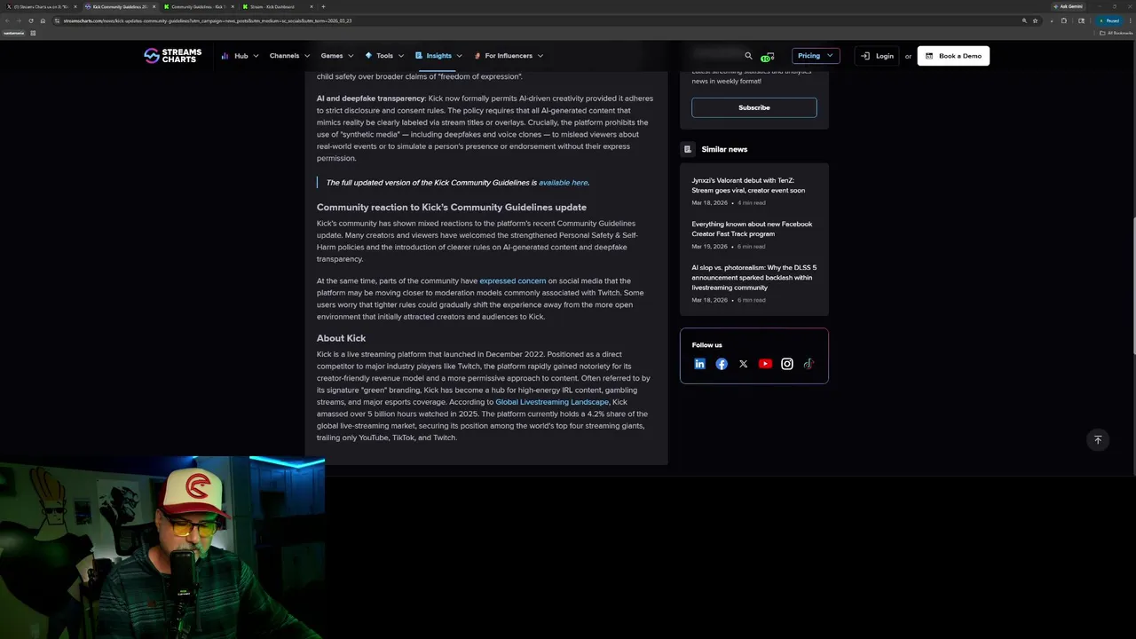This screenshot has height=639, width=1136.
Task: Reload the current page
Action: tap(31, 20)
